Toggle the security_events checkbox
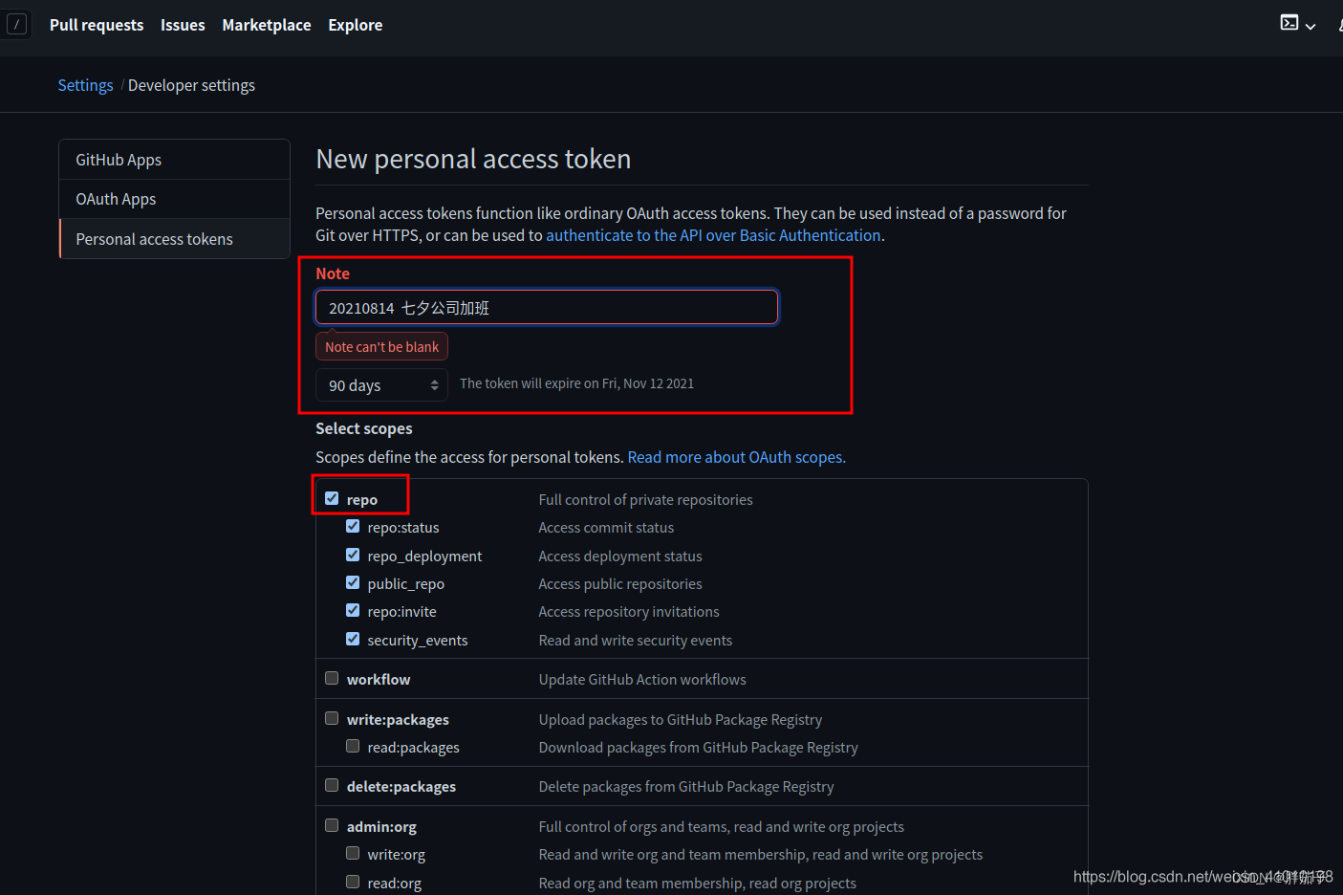This screenshot has height=895, width=1343. [353, 639]
